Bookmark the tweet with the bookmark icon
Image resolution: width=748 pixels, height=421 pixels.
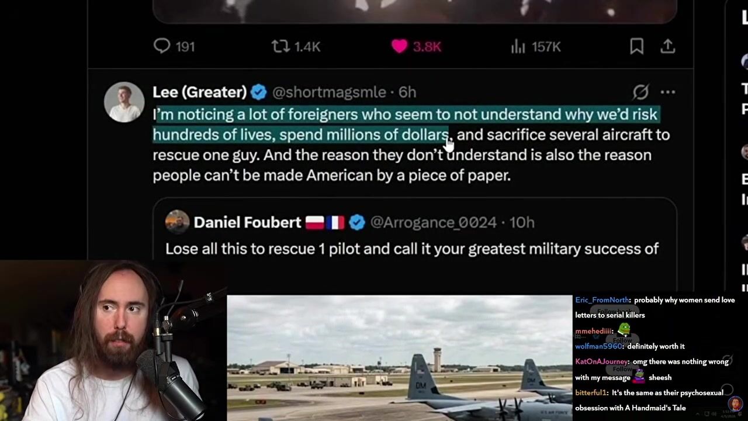(636, 46)
